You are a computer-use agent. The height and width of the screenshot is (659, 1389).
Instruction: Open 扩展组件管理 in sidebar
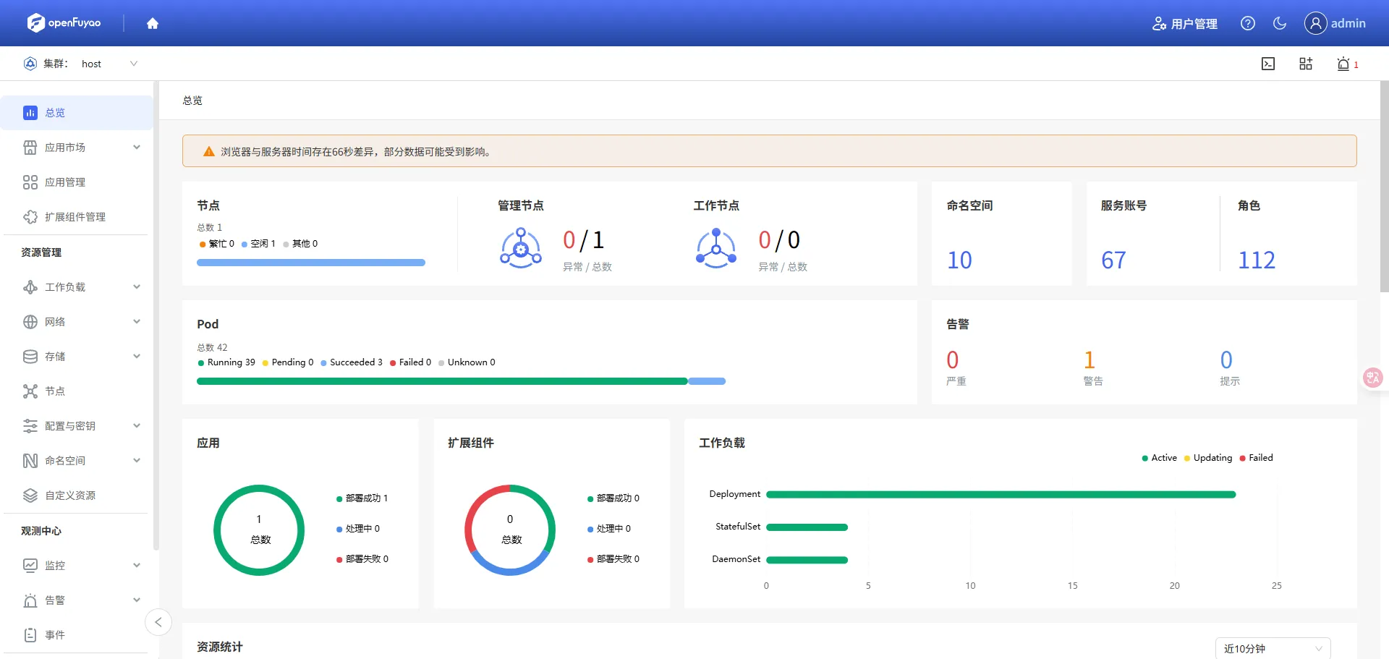tap(75, 217)
